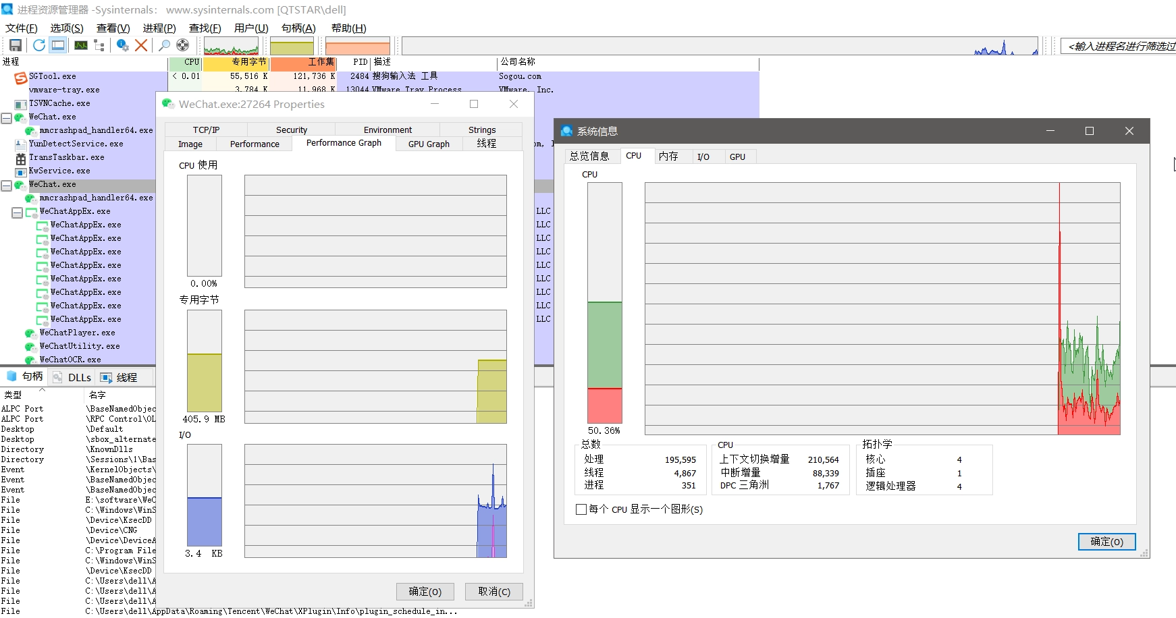Switch to Security tab in Properties
This screenshot has height=618, width=1176.
click(292, 130)
